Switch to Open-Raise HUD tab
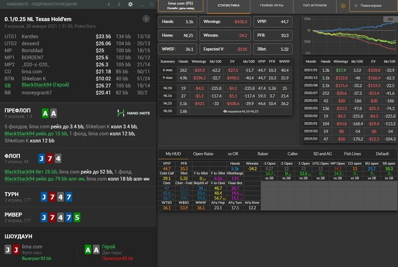Screen dimensions: 398x267 203,153
